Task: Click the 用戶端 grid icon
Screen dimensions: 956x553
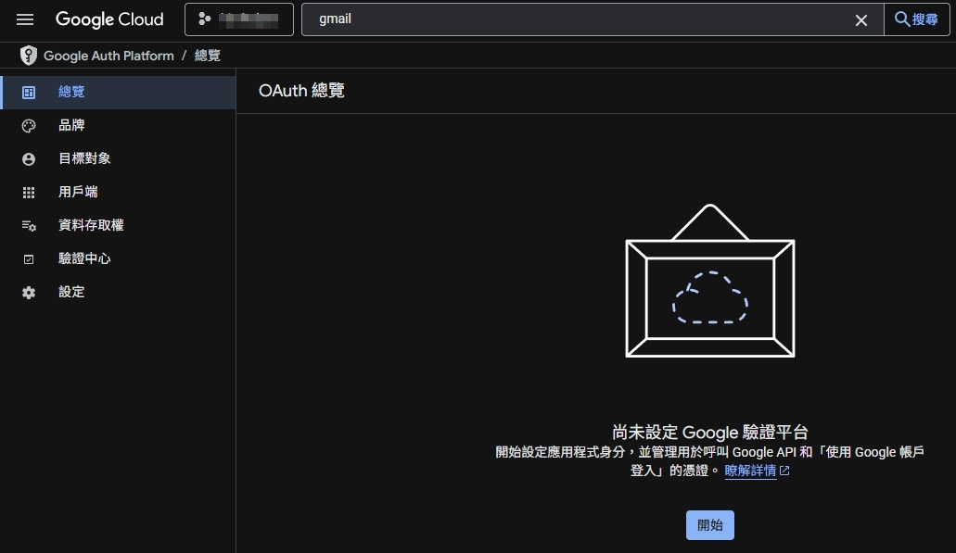Action: point(29,193)
